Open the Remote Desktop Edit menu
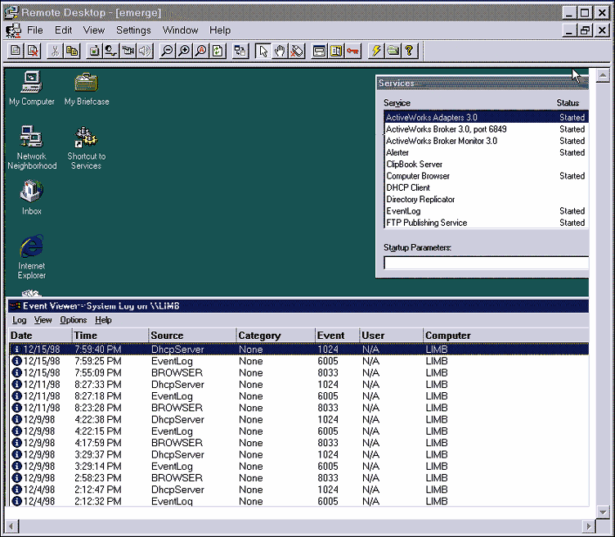 tap(63, 30)
